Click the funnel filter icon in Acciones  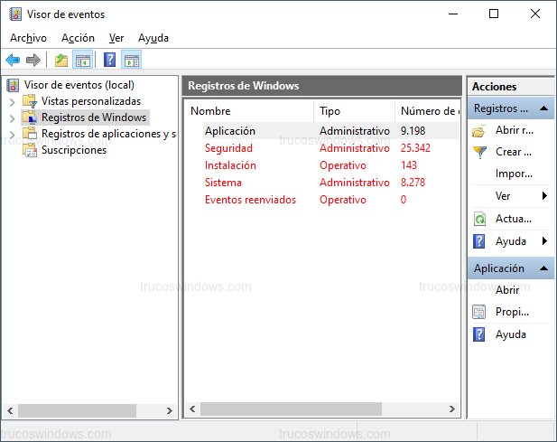479,152
